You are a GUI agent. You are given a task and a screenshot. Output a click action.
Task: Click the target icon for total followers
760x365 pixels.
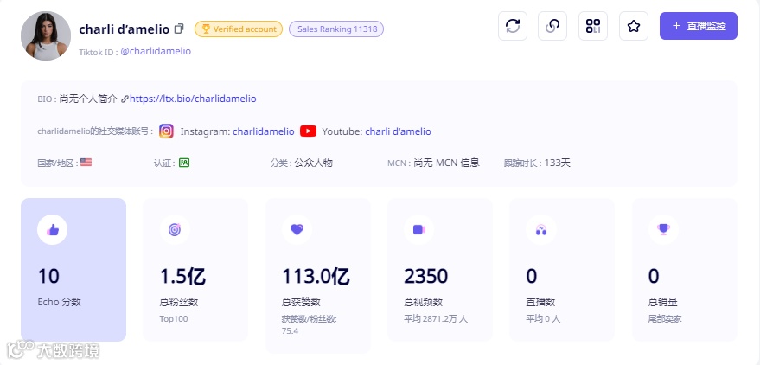(x=175, y=229)
